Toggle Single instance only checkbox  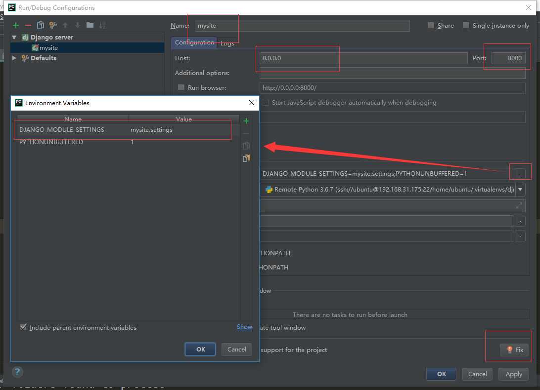pyautogui.click(x=466, y=26)
